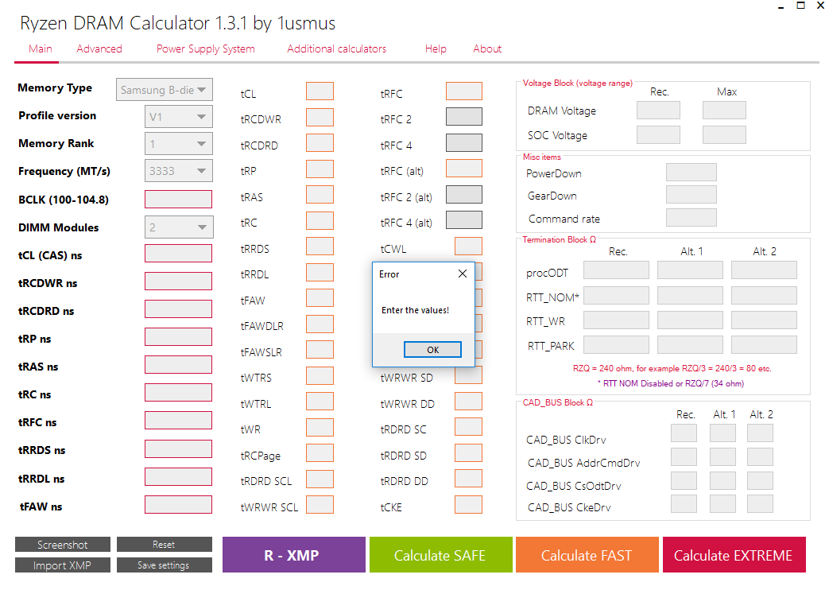Go to Additional calculators tab

point(337,49)
